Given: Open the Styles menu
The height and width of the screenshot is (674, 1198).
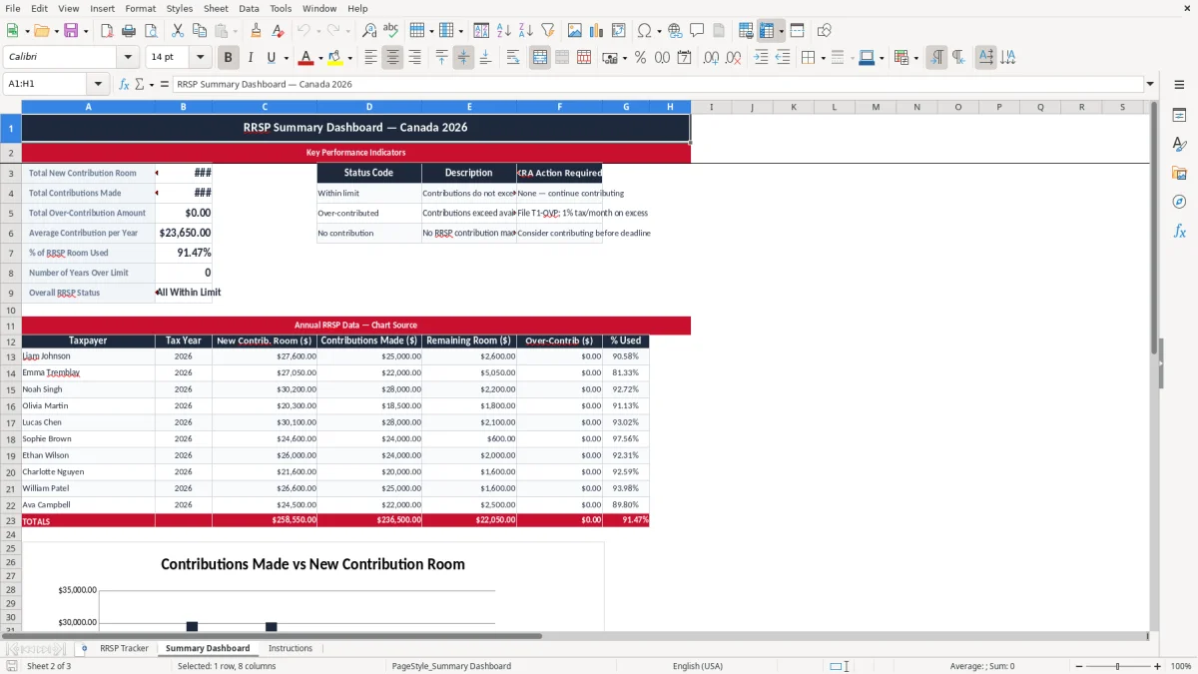Looking at the screenshot, I should point(180,8).
